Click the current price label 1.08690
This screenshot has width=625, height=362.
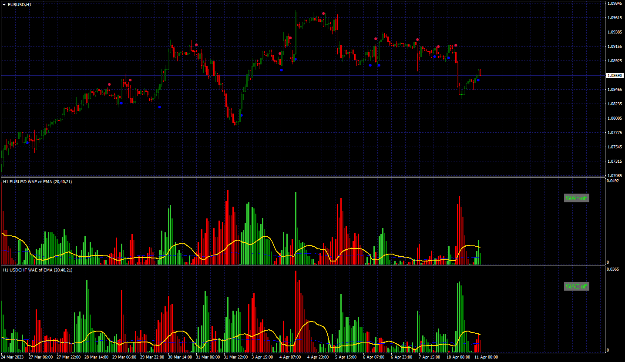pos(615,75)
